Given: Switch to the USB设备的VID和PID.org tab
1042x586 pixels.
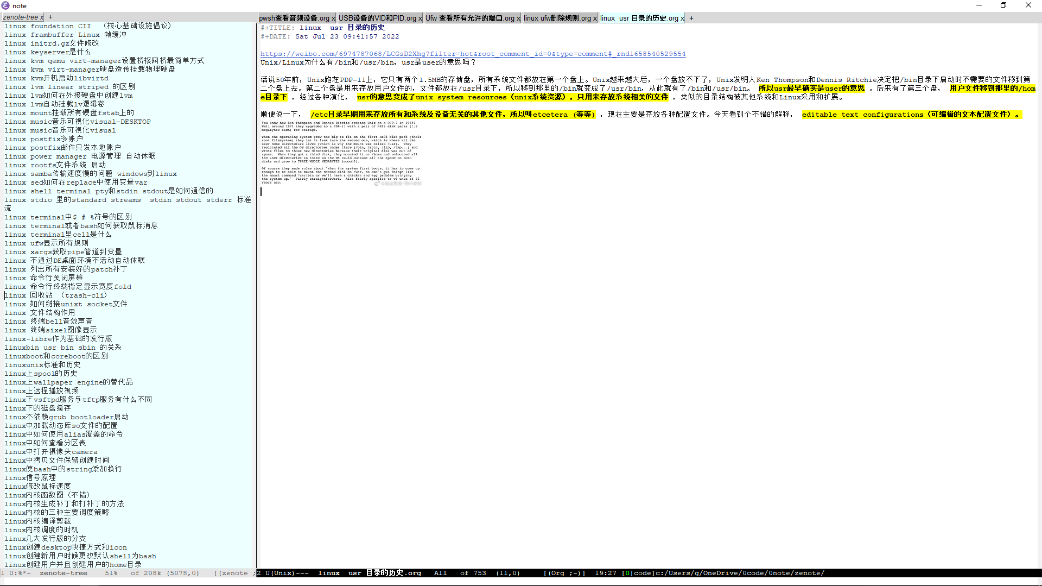Looking at the screenshot, I should pyautogui.click(x=377, y=18).
